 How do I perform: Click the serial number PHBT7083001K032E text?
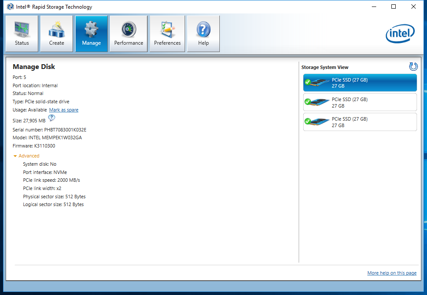65,130
